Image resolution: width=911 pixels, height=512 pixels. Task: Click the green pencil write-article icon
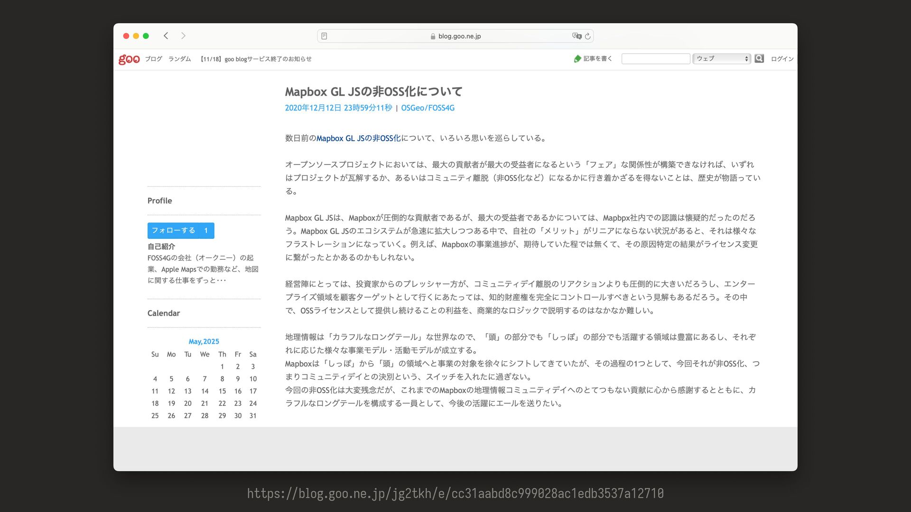point(577,59)
